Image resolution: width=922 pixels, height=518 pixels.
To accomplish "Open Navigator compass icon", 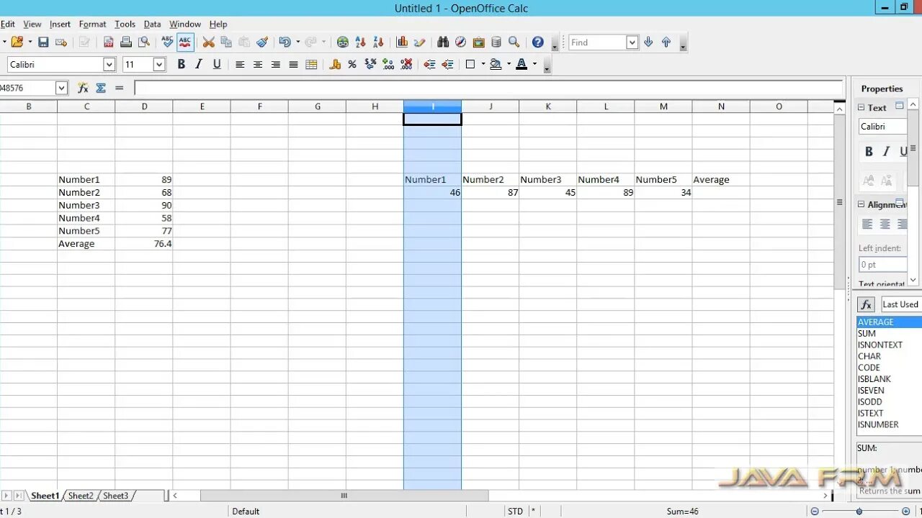I will pos(461,42).
